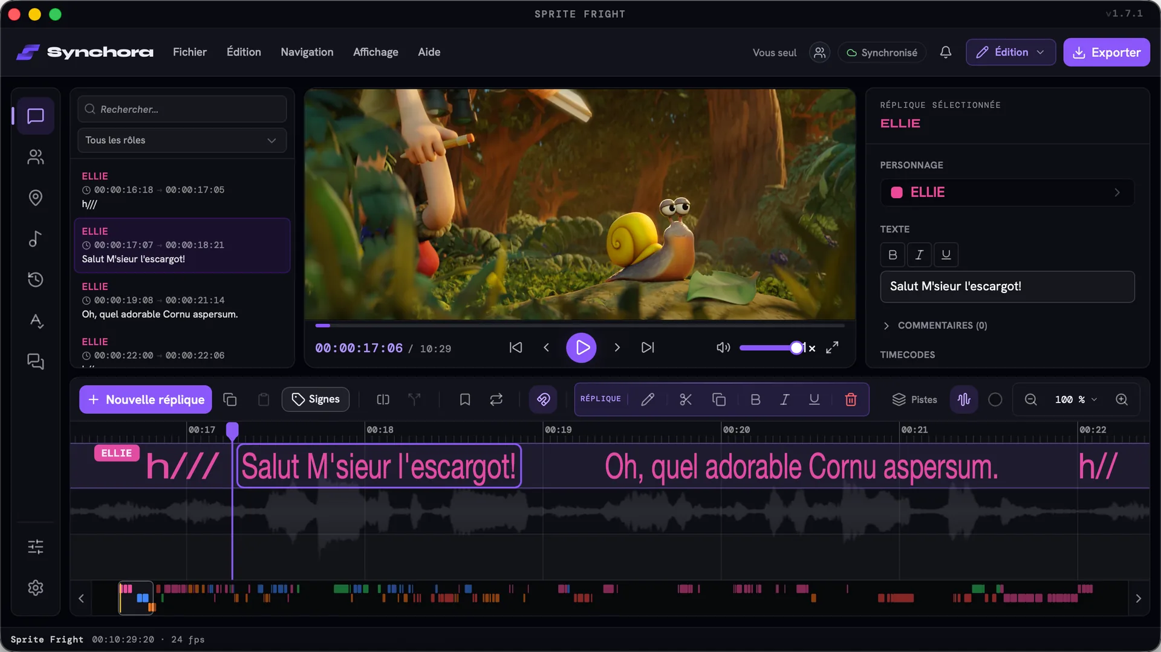Add a bookmark with the bookmark icon

[x=465, y=399]
